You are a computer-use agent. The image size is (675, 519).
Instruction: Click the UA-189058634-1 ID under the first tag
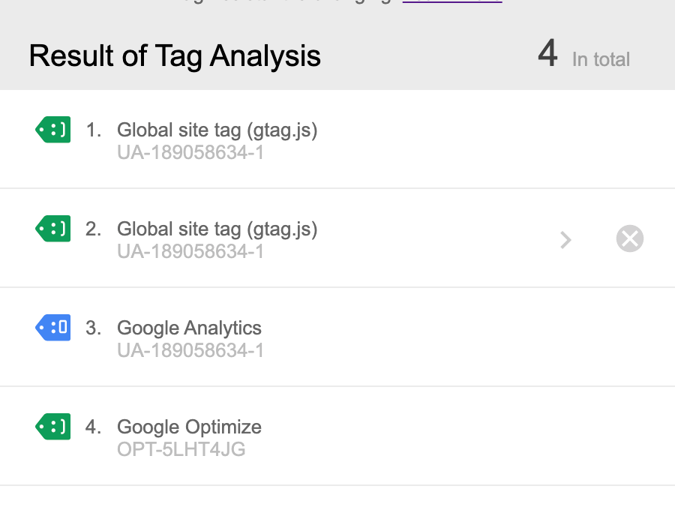[190, 152]
